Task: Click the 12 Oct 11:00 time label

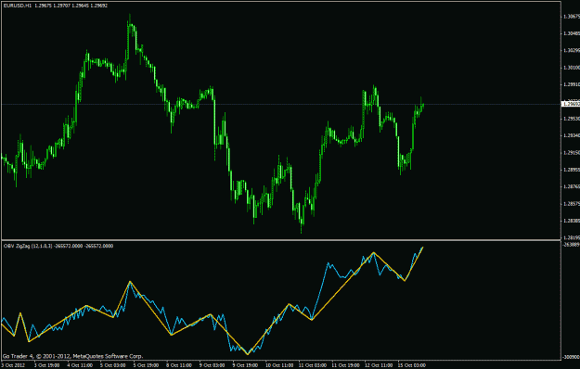Action: 380,365
